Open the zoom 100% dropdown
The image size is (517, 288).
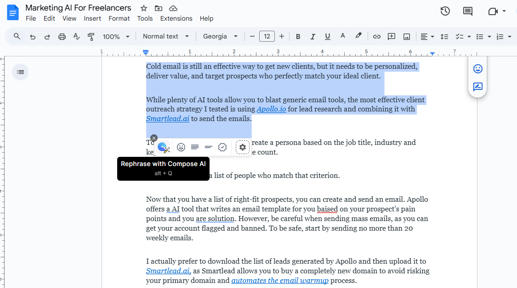[116, 37]
